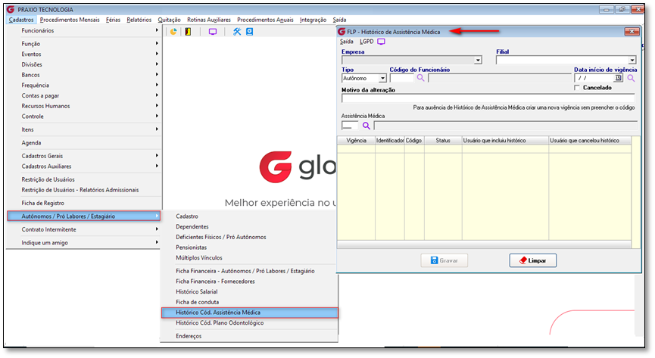
Task: Tick the Cancelado checkbox
Action: [577, 88]
